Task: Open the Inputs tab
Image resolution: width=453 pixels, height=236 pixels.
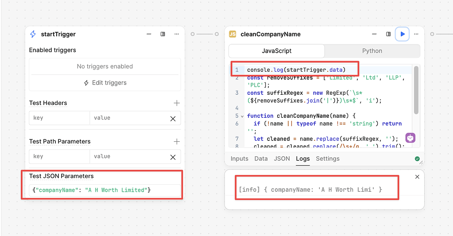Action: (240, 159)
